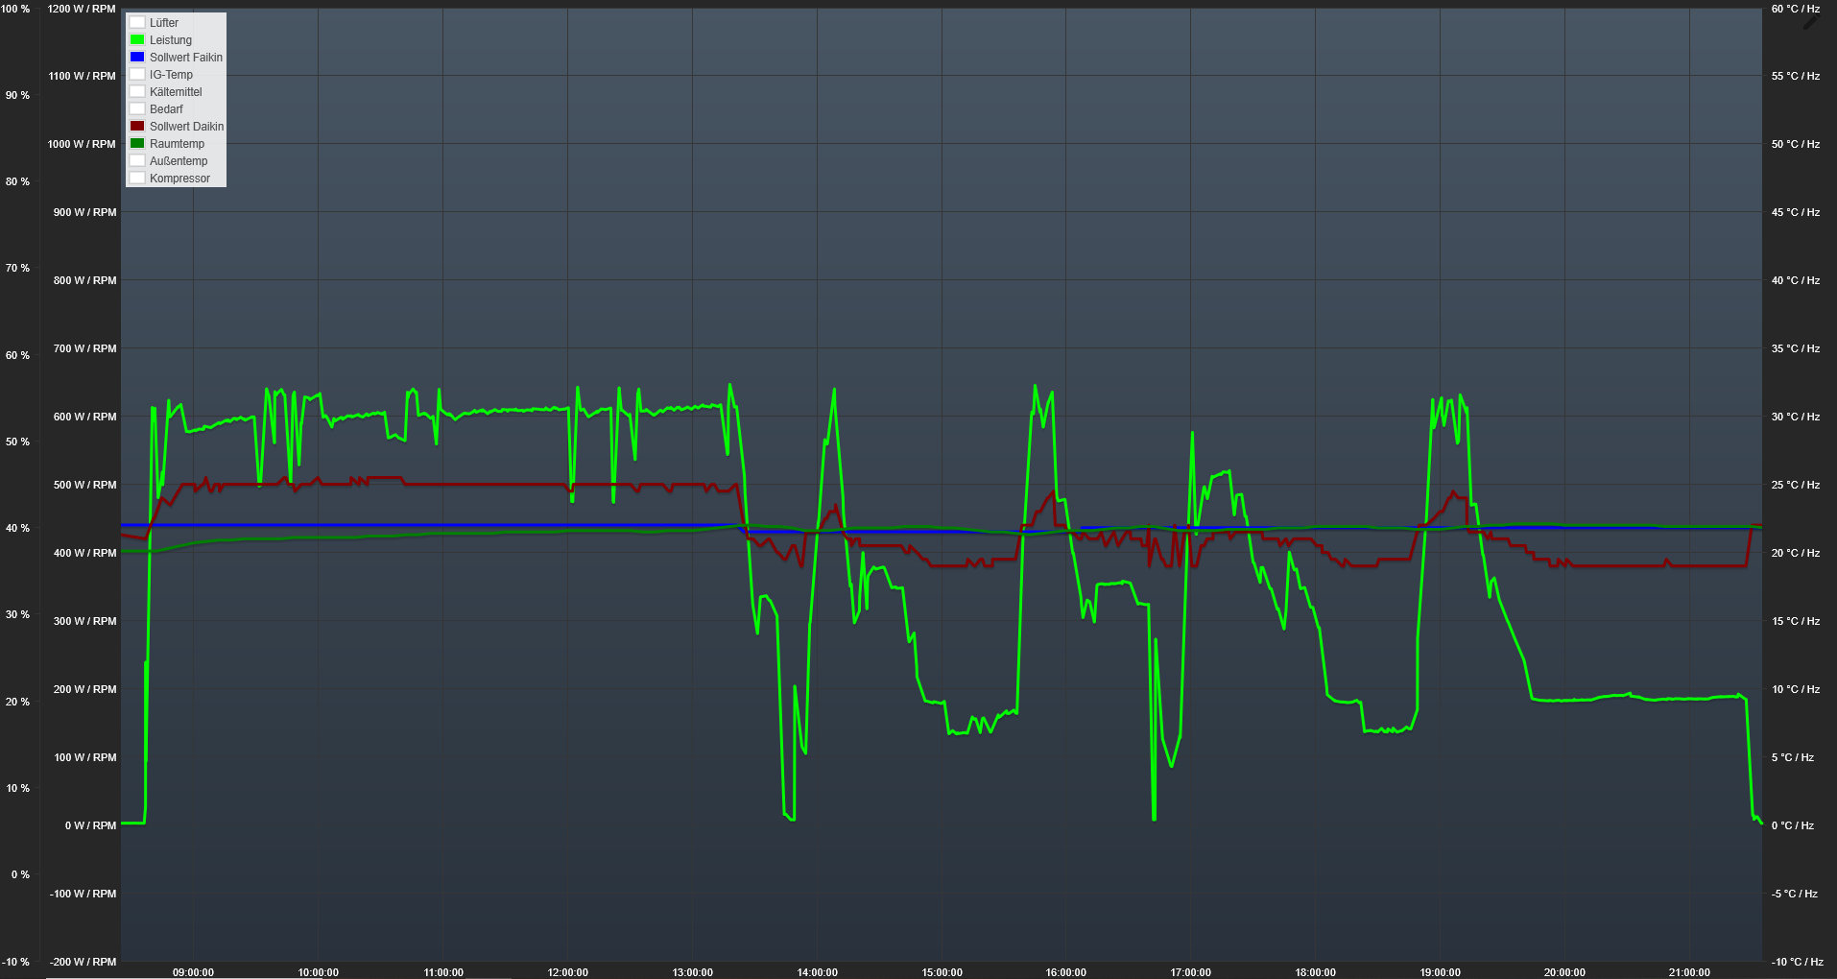
Task: Click the Sollwert Daikin legend label
Action: tap(186, 127)
